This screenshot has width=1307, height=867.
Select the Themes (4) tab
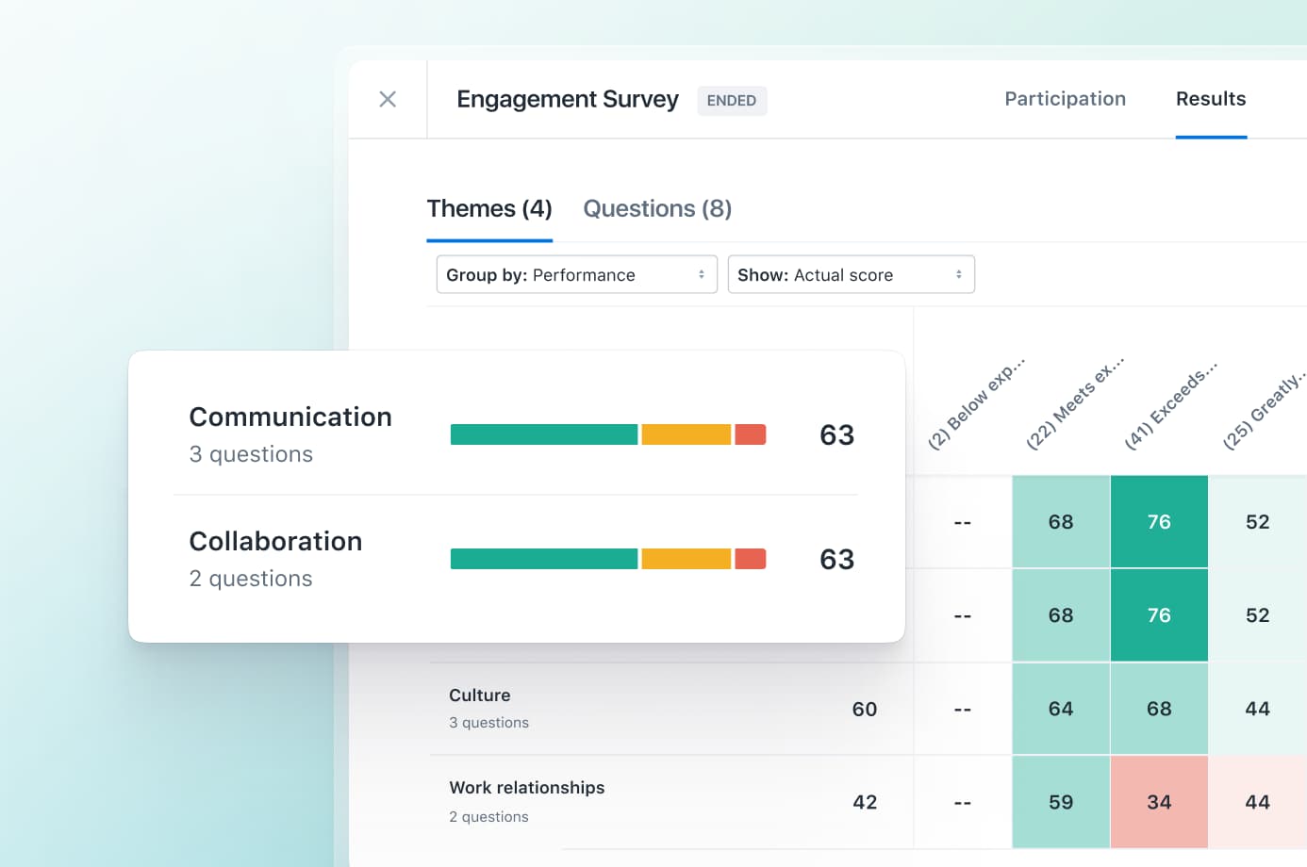489,208
